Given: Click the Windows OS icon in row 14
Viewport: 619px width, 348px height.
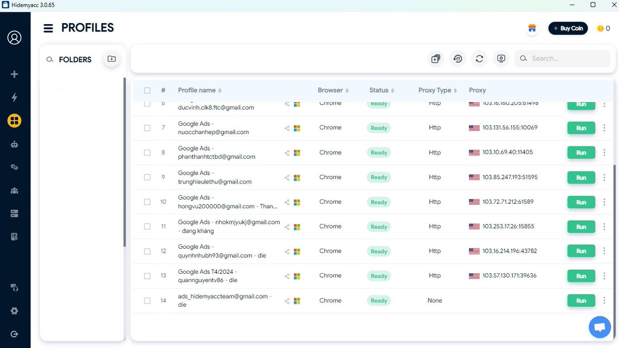Looking at the screenshot, I should pyautogui.click(x=297, y=301).
